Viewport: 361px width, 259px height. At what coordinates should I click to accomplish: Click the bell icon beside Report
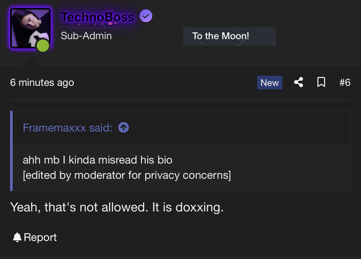(17, 237)
